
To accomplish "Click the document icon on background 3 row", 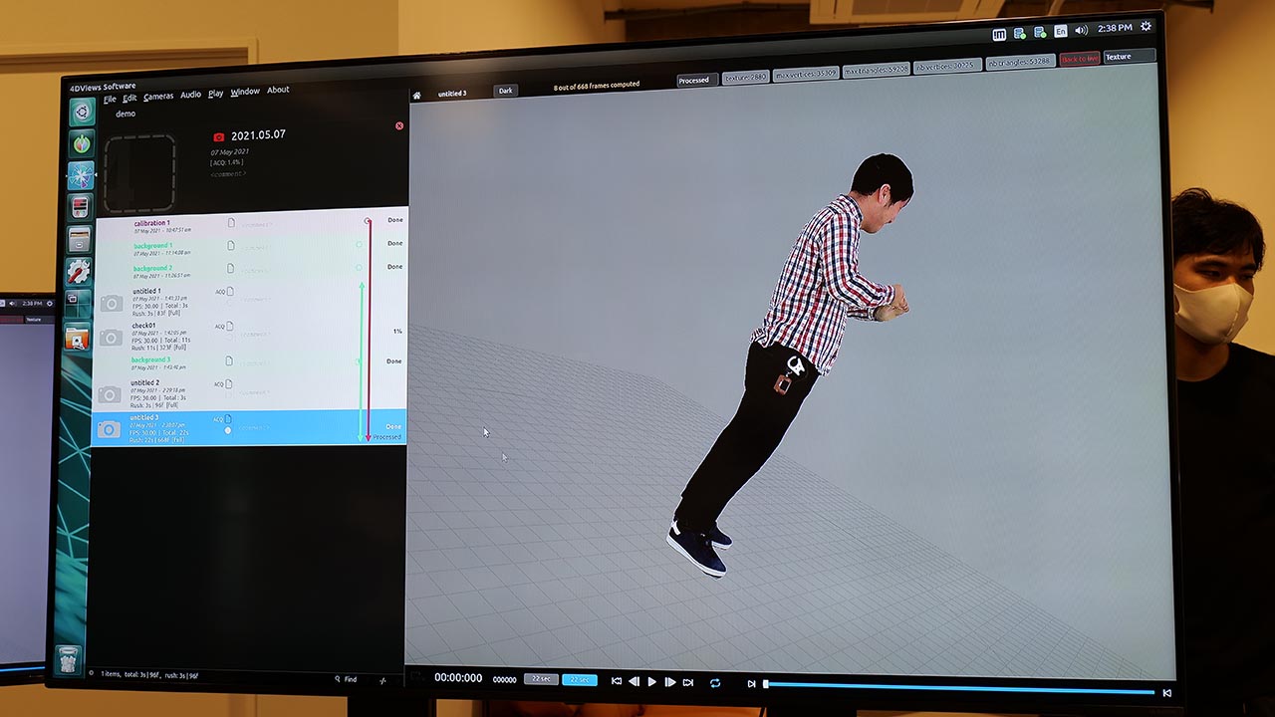I will tap(230, 360).
